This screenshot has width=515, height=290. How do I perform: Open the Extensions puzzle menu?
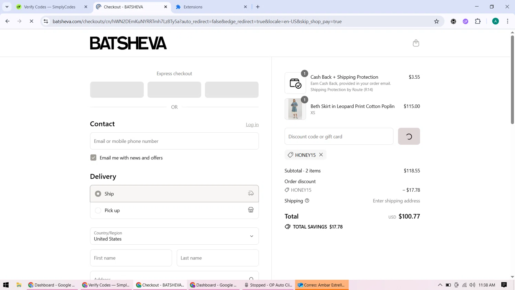point(478,21)
